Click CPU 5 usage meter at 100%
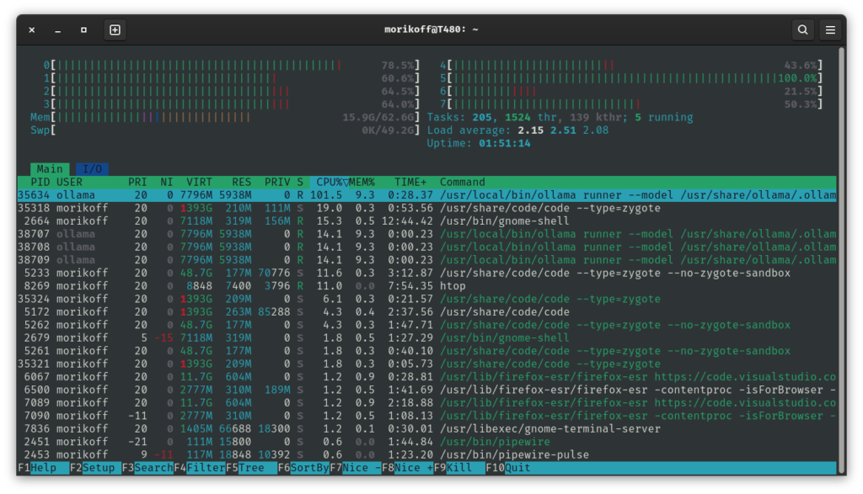 click(x=631, y=78)
